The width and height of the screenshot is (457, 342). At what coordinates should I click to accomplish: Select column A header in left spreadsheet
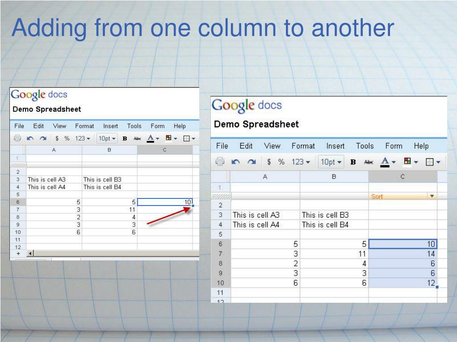click(x=54, y=150)
